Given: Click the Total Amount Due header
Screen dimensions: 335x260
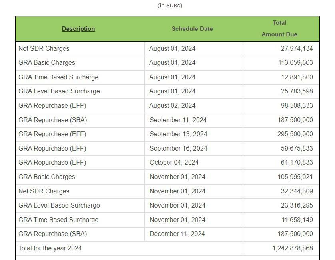Looking at the screenshot, I should [279, 28].
